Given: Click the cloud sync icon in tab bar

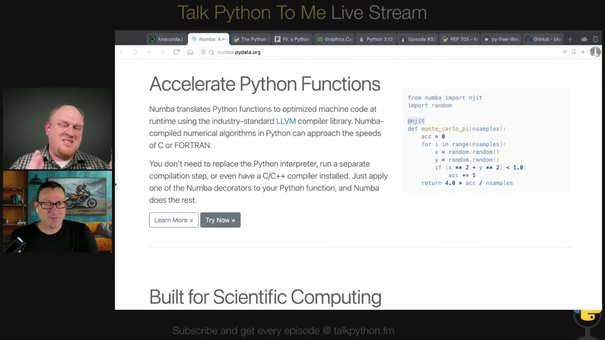Looking at the screenshot, I should pyautogui.click(x=584, y=39).
